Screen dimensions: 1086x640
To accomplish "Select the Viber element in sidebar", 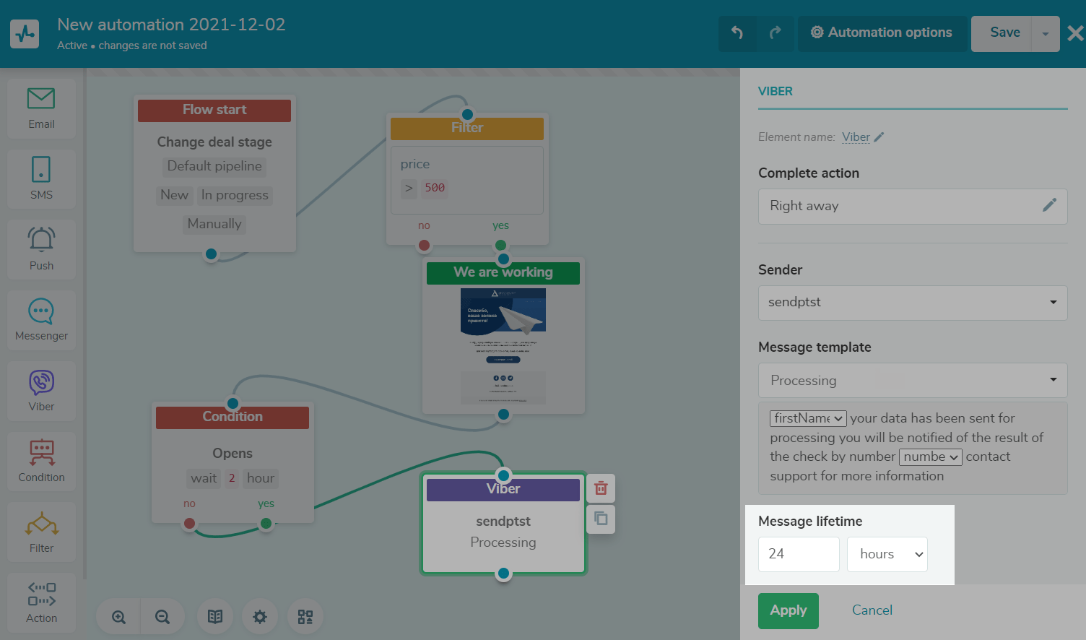I will pos(41,390).
